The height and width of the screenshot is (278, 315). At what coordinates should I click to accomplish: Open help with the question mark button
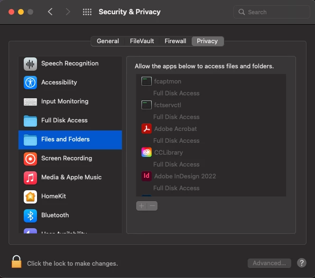tap(302, 263)
